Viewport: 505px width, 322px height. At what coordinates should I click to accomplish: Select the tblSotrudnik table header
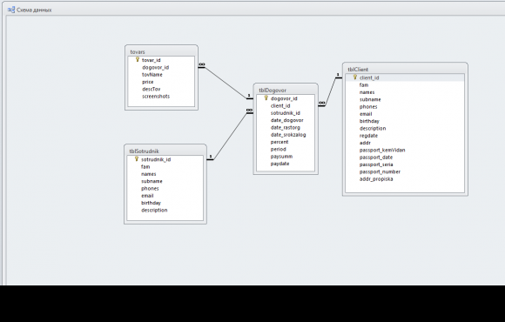click(165, 151)
